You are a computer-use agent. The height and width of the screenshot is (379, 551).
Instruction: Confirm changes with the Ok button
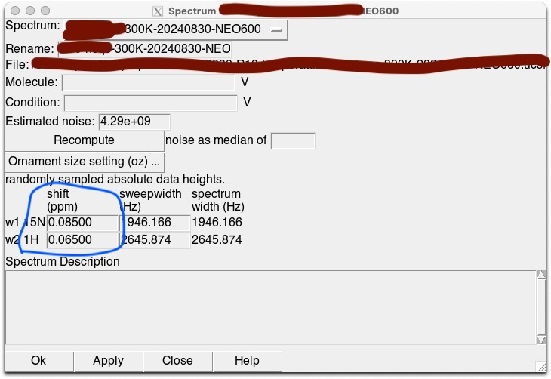(x=38, y=361)
